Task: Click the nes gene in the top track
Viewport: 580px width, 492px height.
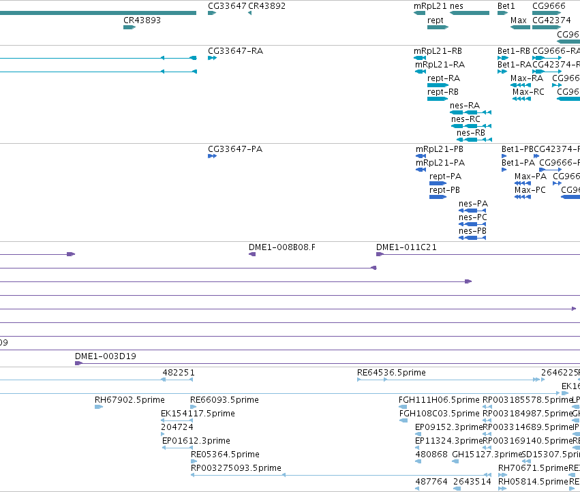Action: (x=470, y=13)
